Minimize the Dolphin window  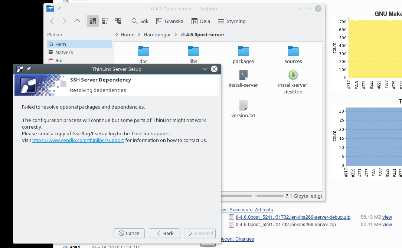300,9
